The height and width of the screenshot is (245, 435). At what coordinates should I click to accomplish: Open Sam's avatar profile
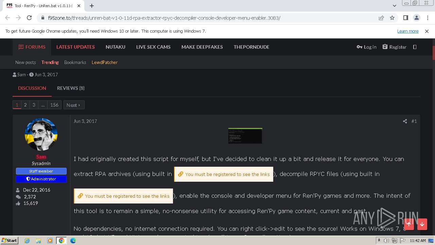(x=41, y=134)
